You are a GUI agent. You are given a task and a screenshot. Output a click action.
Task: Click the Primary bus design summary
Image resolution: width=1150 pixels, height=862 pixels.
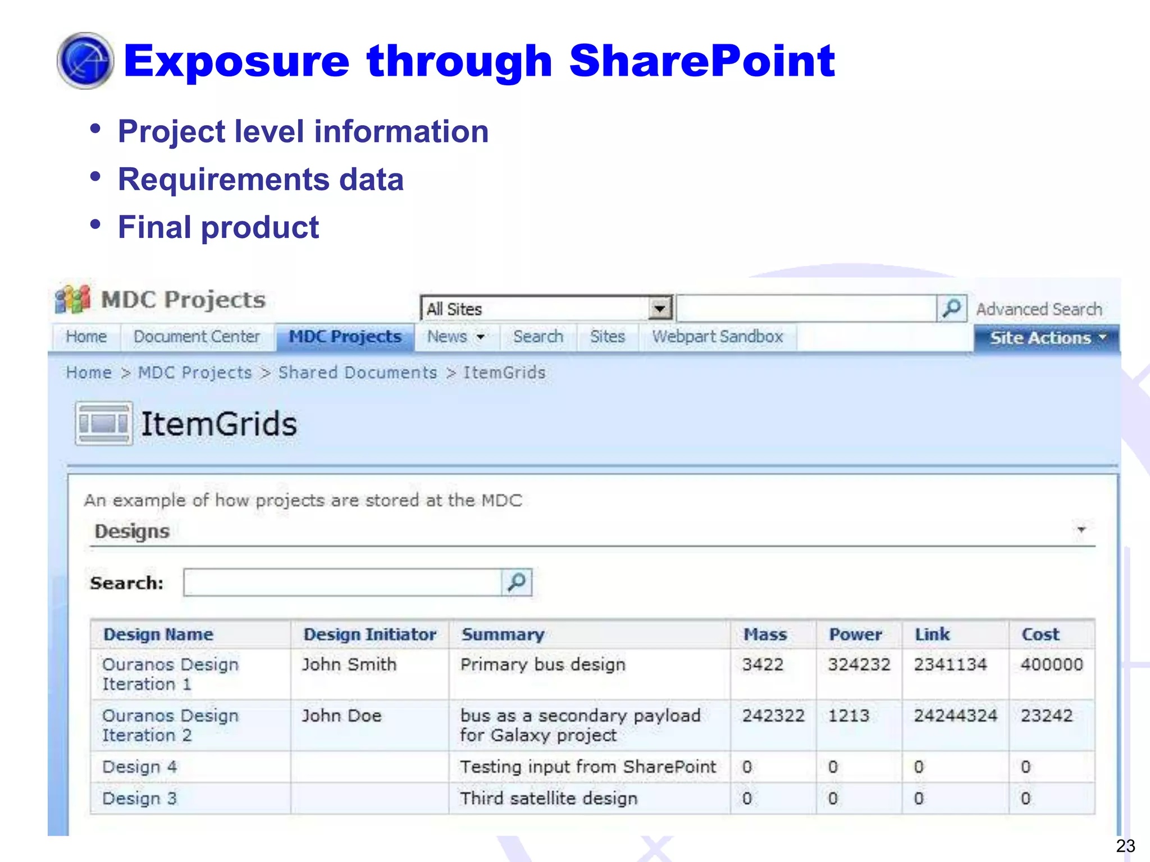[x=543, y=664]
